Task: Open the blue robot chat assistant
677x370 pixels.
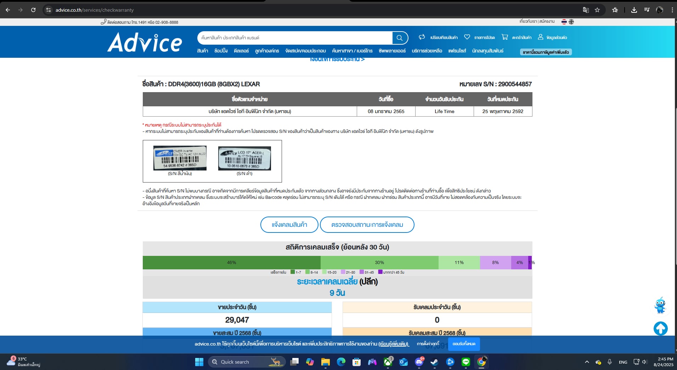Action: click(660, 305)
